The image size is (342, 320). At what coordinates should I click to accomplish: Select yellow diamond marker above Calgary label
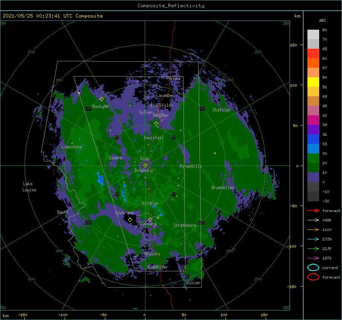[150, 219]
